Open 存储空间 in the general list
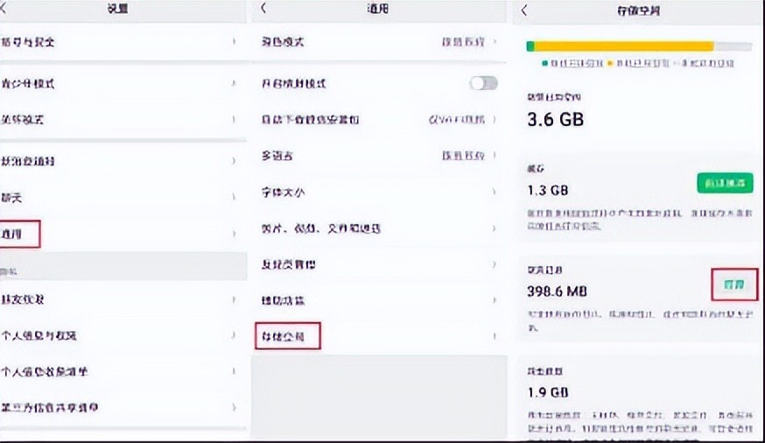Image resolution: width=765 pixels, height=443 pixels. (287, 336)
